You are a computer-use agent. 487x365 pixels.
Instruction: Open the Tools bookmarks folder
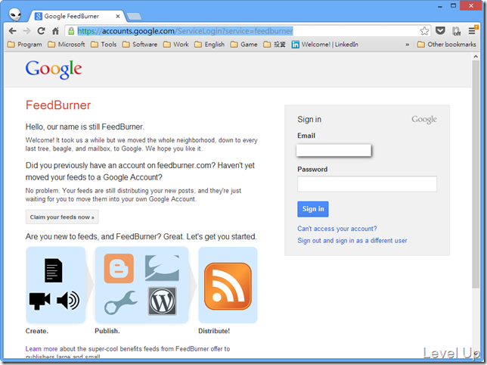104,45
